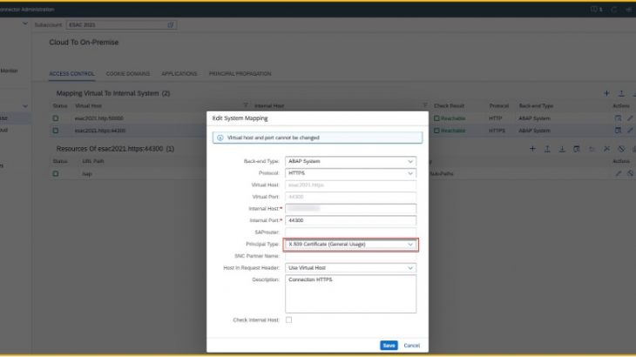Tick the Check Internal Host checkbox
This screenshot has width=636, height=357.
[x=288, y=320]
